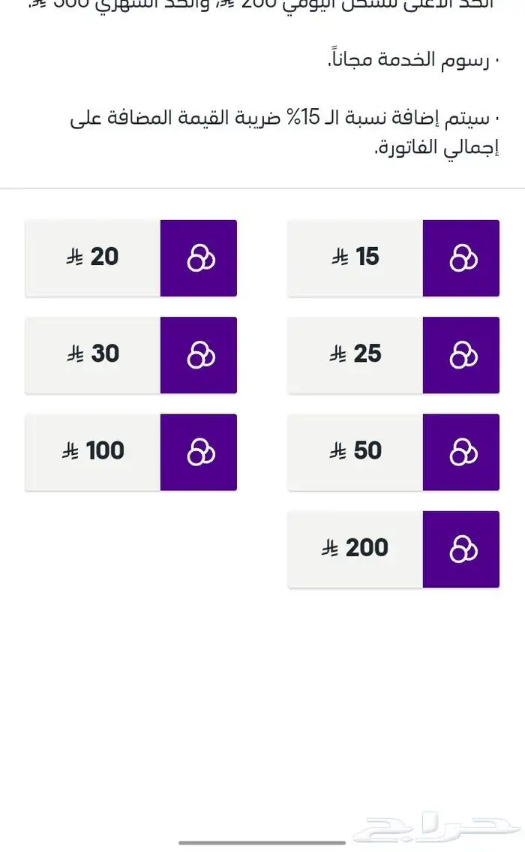Tap the purple coins icon beside 20
The height and width of the screenshot is (852, 525).
click(199, 257)
